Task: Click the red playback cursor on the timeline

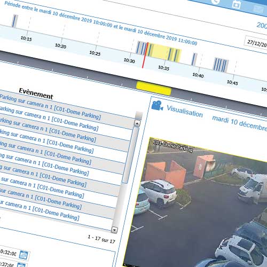Action: click(x=145, y=55)
